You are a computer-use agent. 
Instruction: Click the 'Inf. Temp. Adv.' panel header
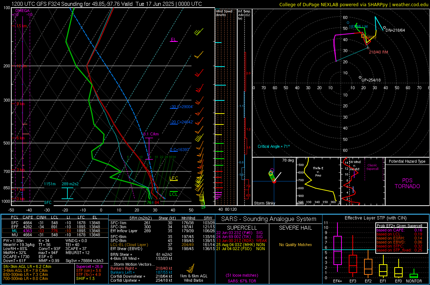point(244,15)
